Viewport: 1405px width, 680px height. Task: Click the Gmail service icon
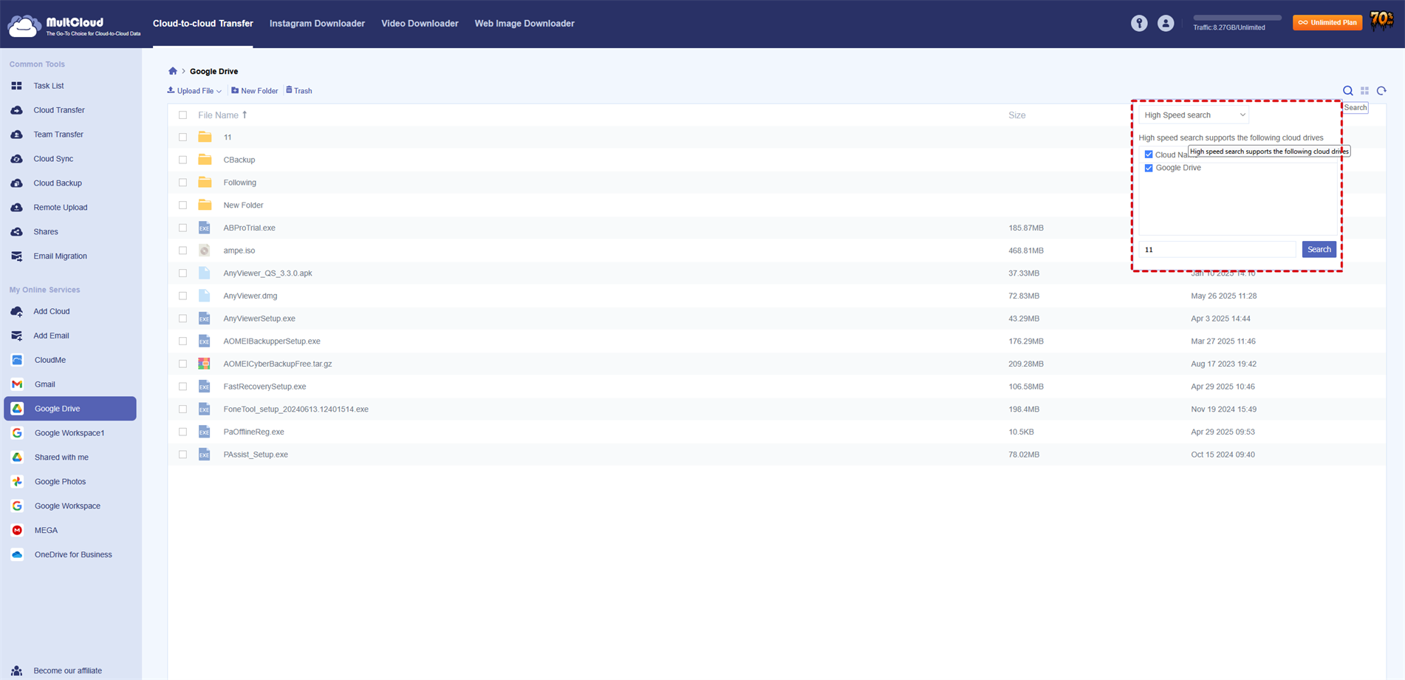pos(17,384)
